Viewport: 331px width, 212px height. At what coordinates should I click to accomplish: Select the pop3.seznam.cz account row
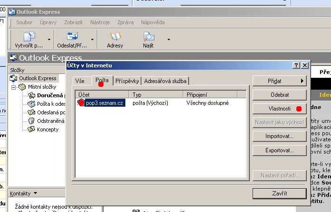161,103
